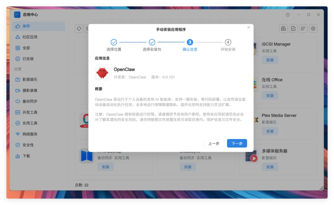Viewport: 334px width, 205px height.
Task: Click the 多媒体服务器 app icon
Action: pyautogui.click(x=251, y=156)
